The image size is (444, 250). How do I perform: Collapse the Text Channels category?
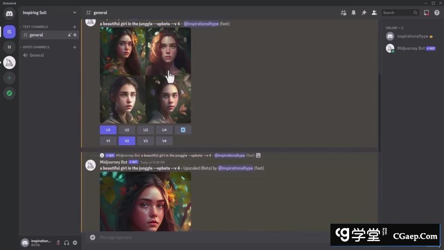(35, 27)
